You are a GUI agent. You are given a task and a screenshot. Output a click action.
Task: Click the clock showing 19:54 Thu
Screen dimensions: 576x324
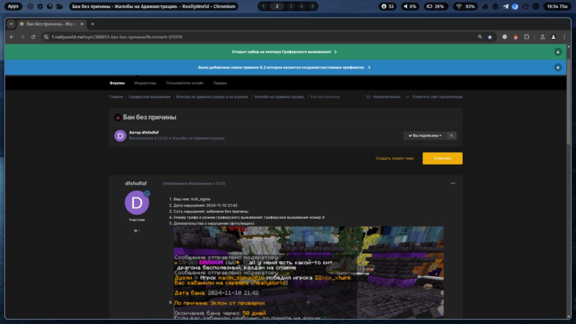click(x=557, y=6)
